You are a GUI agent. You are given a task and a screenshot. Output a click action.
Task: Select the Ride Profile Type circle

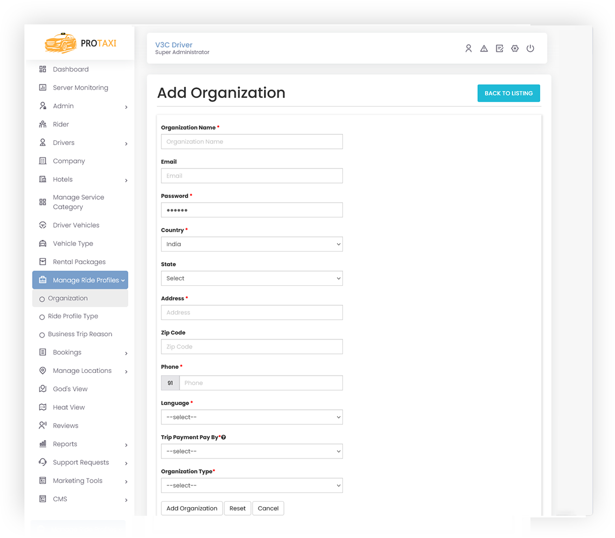click(x=42, y=317)
